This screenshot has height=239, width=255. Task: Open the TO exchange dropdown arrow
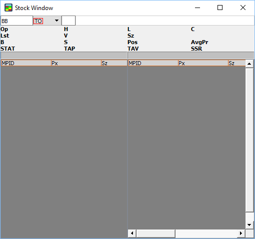tap(56, 21)
